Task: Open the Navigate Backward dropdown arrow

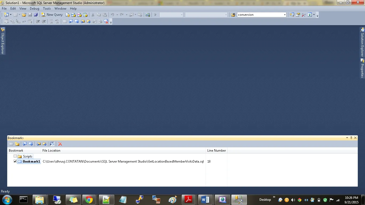Action: click(x=135, y=15)
